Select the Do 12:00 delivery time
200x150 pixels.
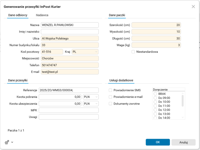155,110
